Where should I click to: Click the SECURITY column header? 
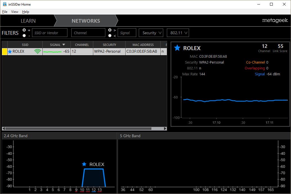coord(109,45)
